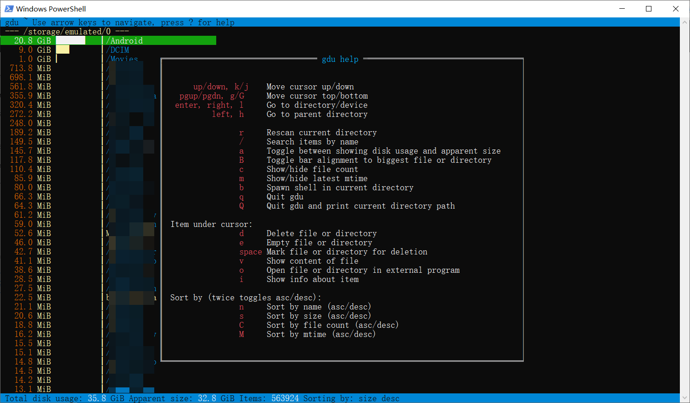The image size is (690, 403).
Task: Click 'Show/hide file count' help entry
Action: click(x=313, y=169)
